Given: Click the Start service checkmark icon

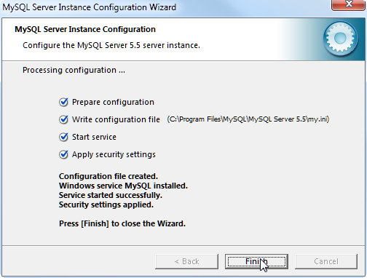Looking at the screenshot, I should (x=63, y=137).
